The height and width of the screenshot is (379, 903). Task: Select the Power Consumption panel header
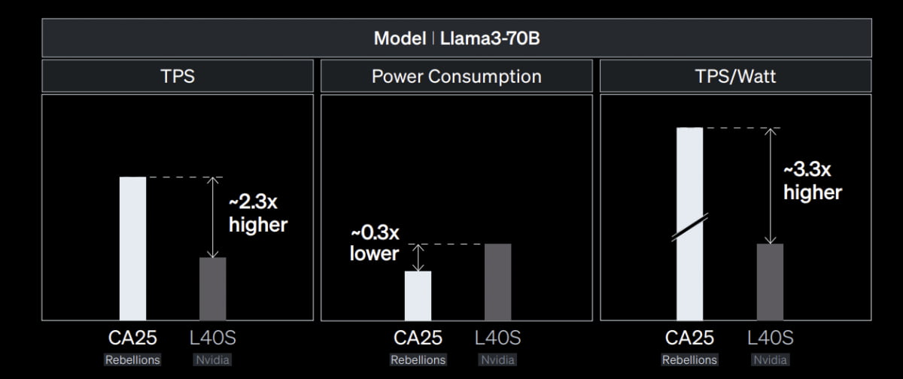pos(456,76)
